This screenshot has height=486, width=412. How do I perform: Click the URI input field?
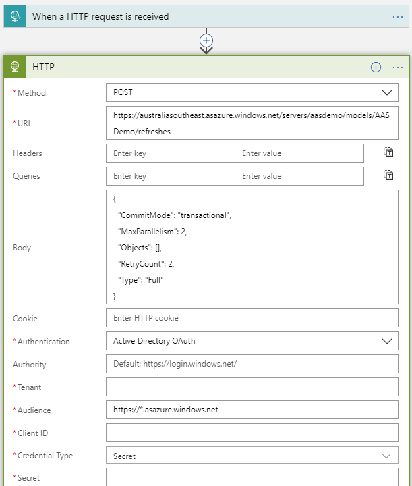coord(252,123)
